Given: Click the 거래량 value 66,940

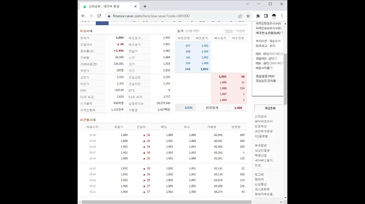Looking at the screenshot, I should 120,57.
